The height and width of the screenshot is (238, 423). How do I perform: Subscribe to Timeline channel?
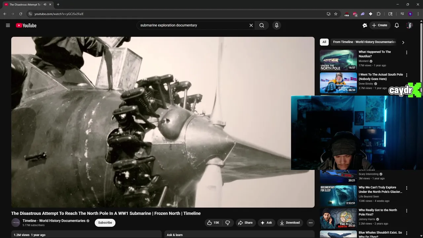[x=105, y=223]
